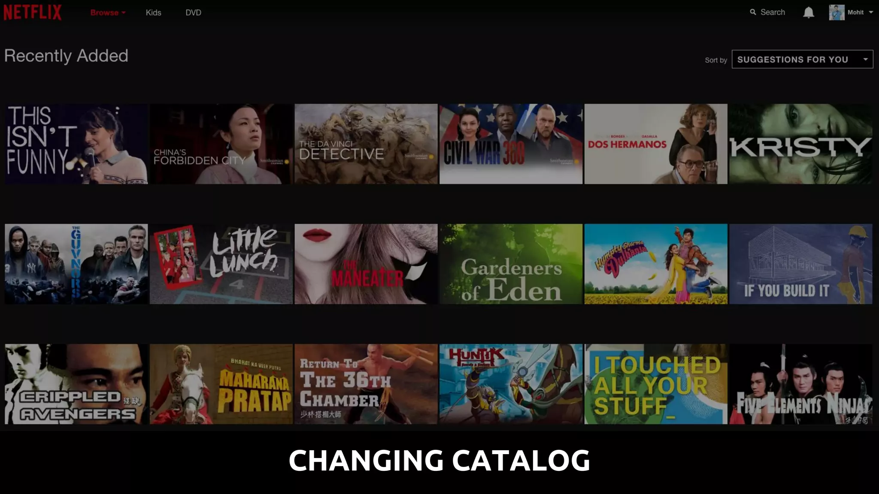The width and height of the screenshot is (879, 494).
Task: Open I Touched All Your Stuff
Action: (x=656, y=384)
